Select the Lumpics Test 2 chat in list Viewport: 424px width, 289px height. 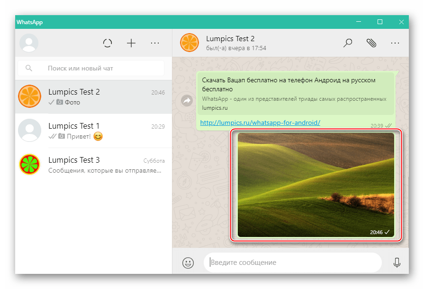tap(93, 97)
